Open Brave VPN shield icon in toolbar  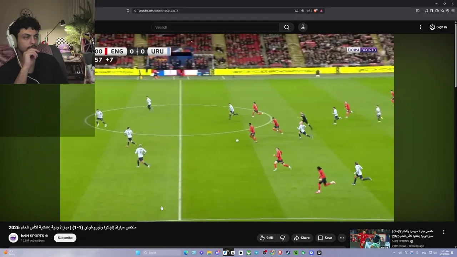point(448,11)
